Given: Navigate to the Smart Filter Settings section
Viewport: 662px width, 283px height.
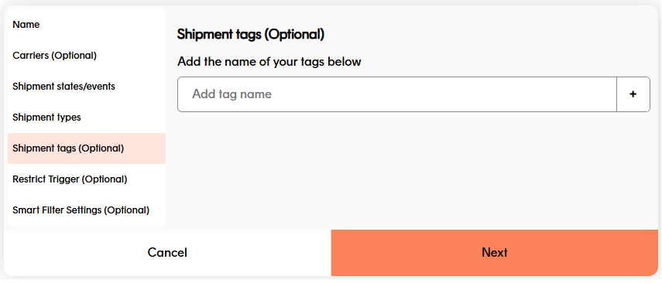Looking at the screenshot, I should 87,210.
